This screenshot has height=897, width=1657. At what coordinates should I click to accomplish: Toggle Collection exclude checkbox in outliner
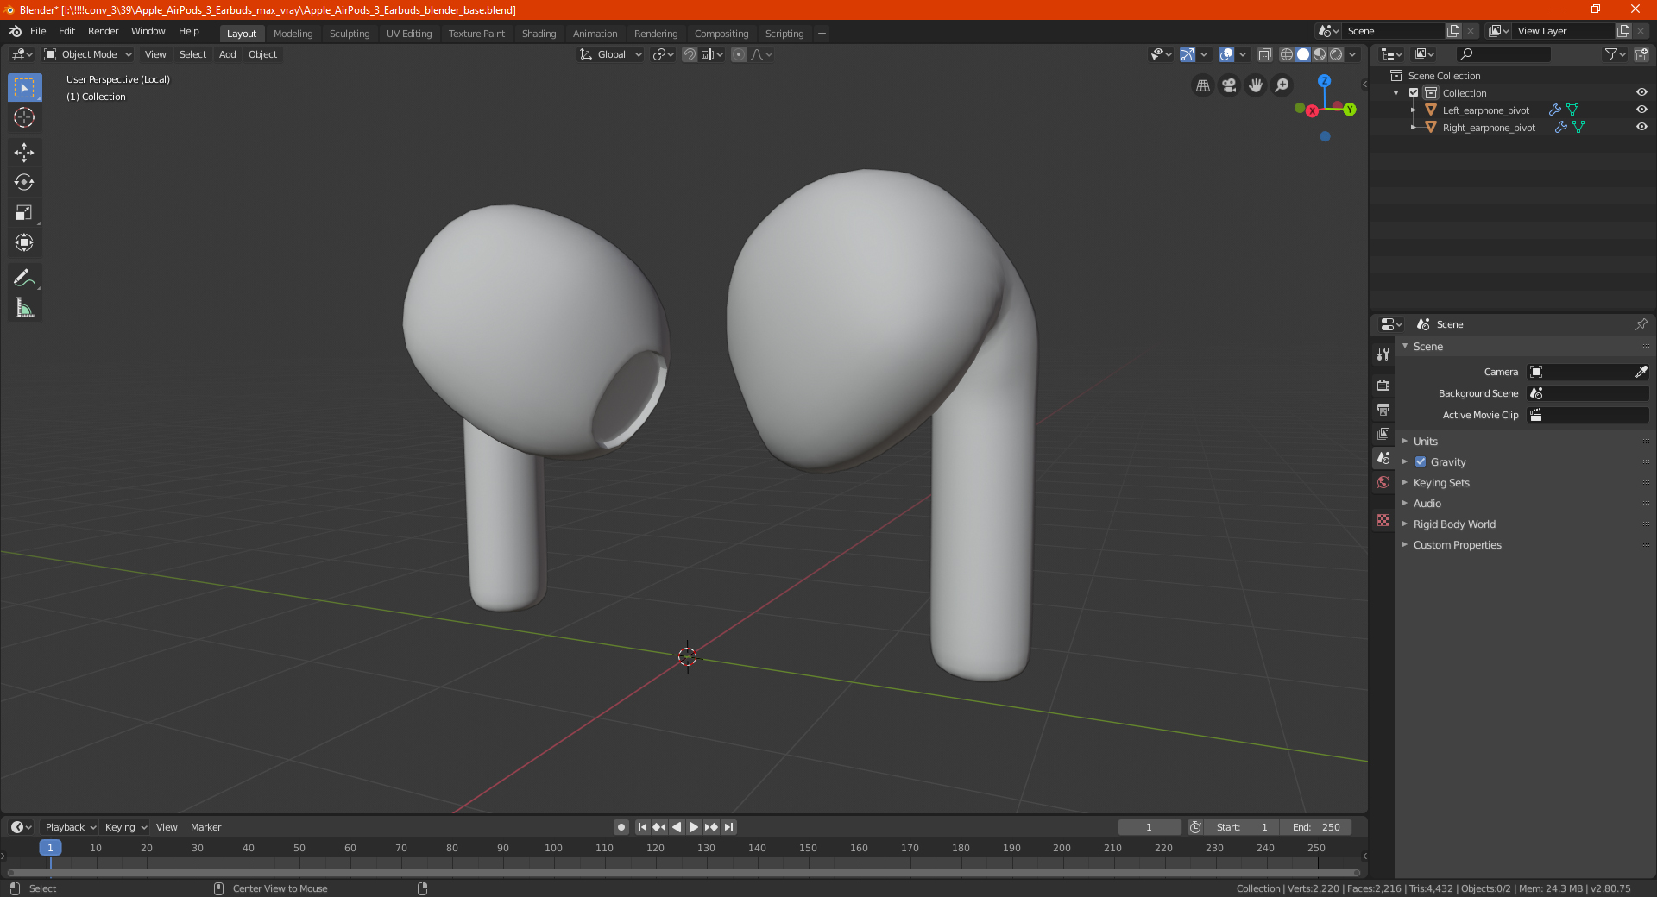1414,93
